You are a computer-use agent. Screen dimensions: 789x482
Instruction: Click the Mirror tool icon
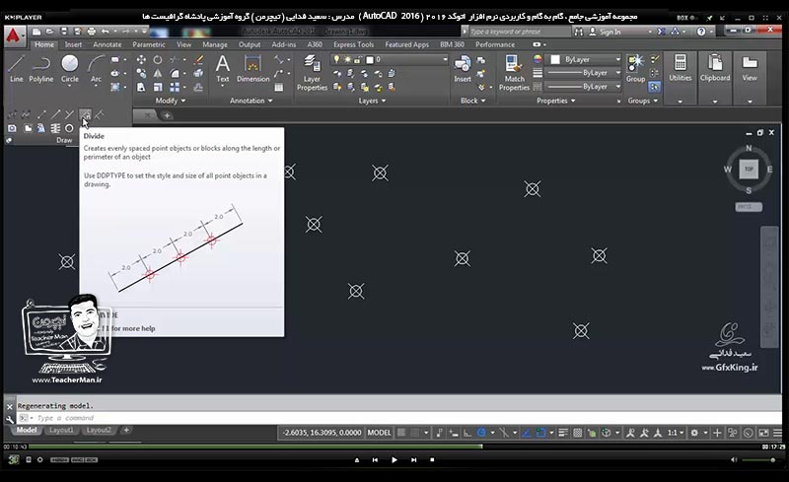(x=158, y=74)
